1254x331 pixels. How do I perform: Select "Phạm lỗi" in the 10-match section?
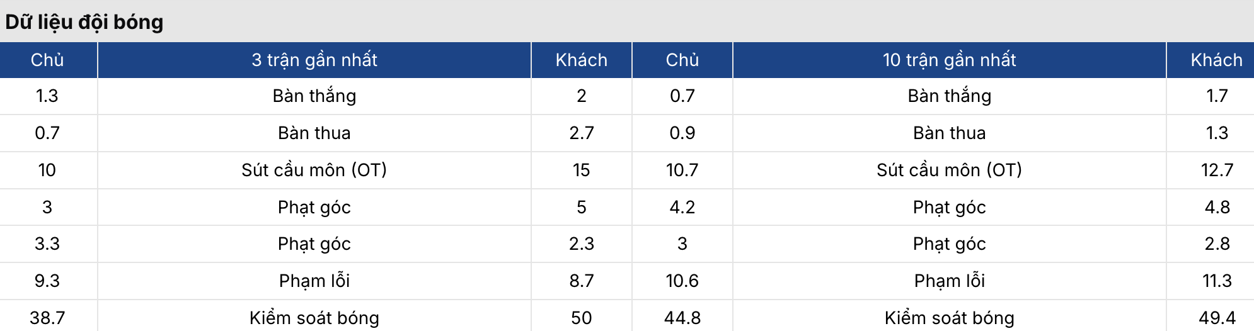pyautogui.click(x=949, y=281)
